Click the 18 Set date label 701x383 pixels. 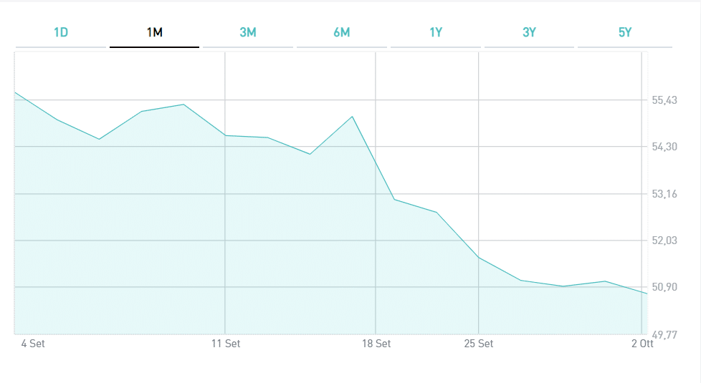tap(376, 344)
